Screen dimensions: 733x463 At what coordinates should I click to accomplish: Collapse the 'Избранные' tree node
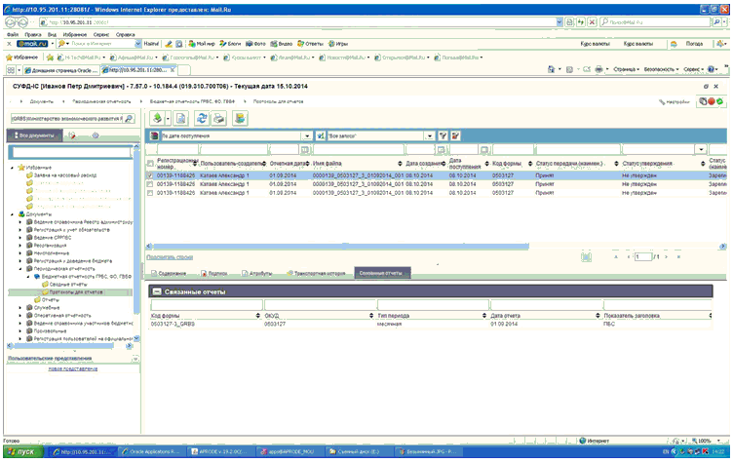tap(11, 168)
